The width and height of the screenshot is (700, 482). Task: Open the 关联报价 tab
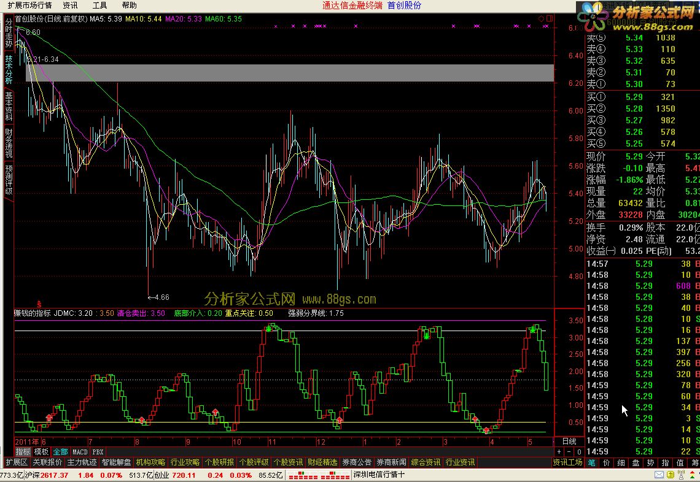(x=47, y=462)
